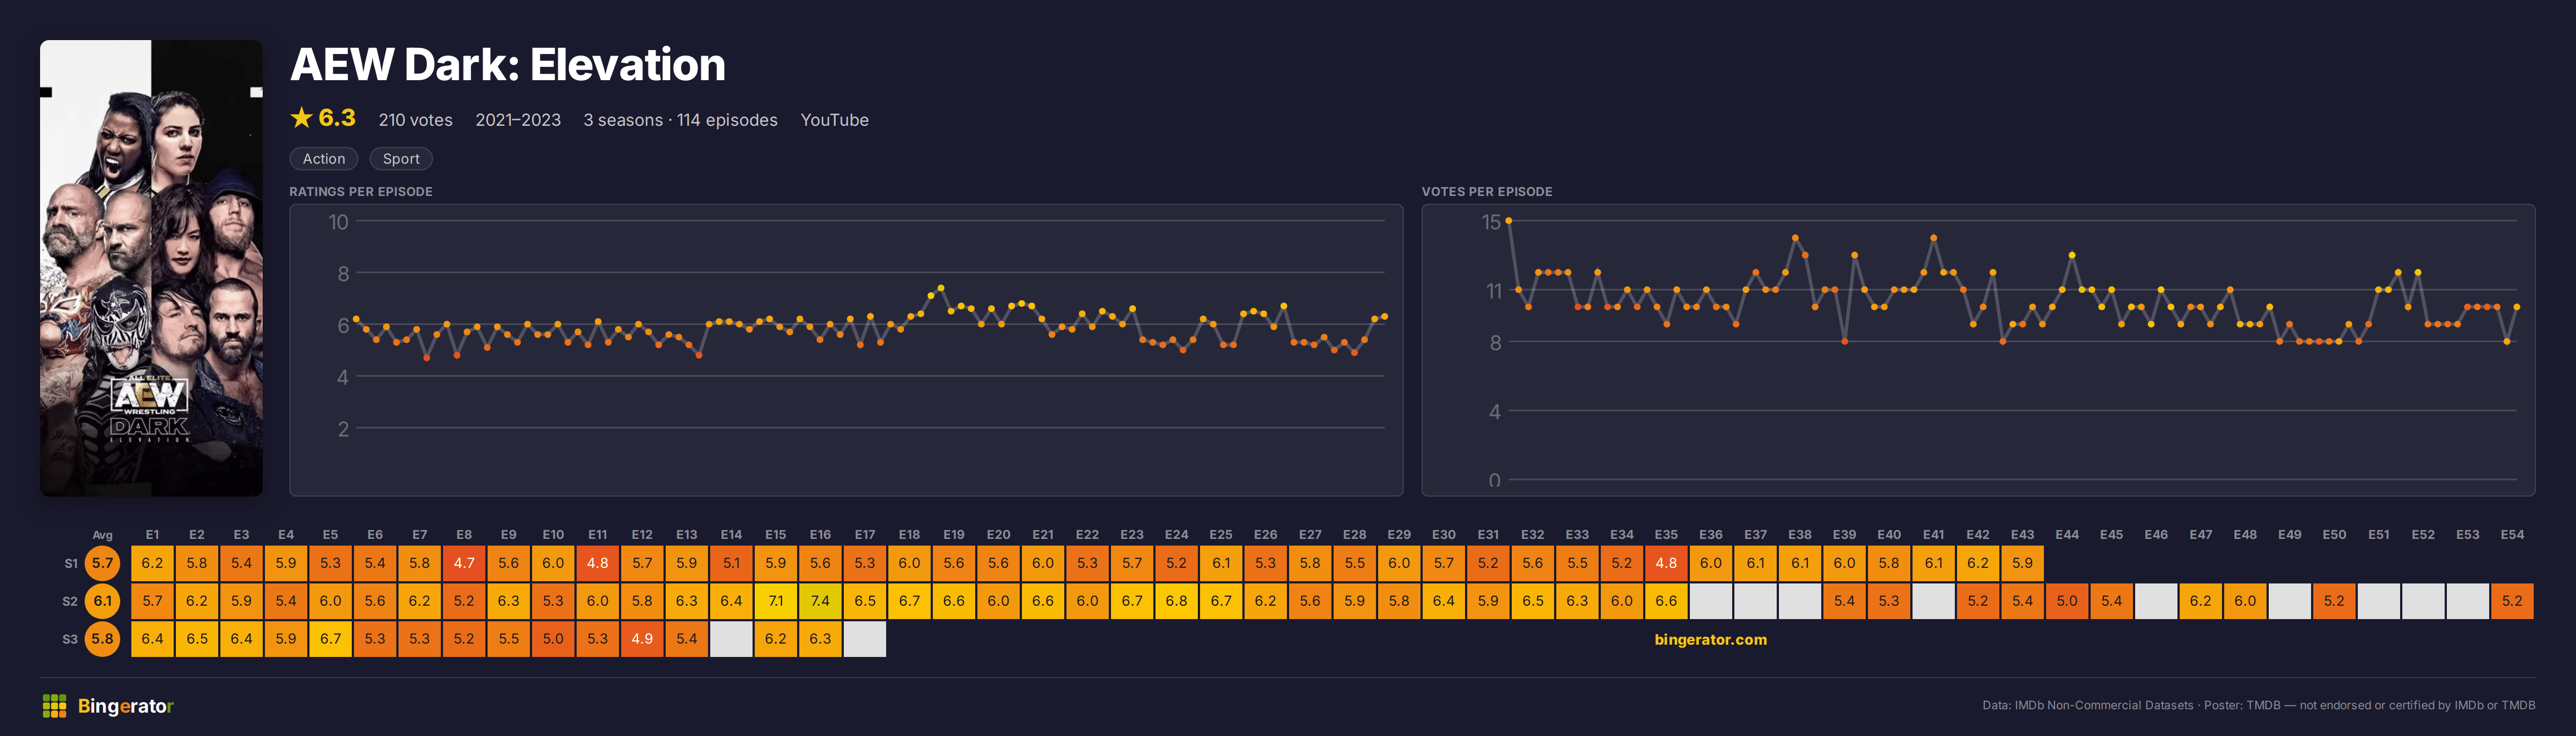This screenshot has width=2576, height=736.
Task: Select the S2 E16 cell rated 7.4
Action: (x=820, y=601)
